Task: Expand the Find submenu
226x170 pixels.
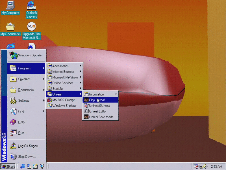Action: pos(26,111)
